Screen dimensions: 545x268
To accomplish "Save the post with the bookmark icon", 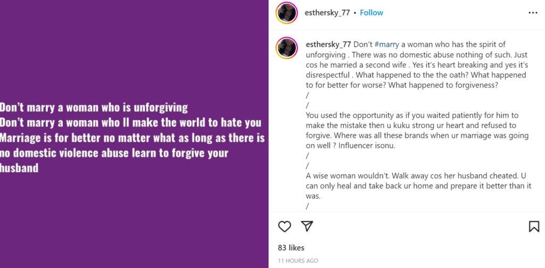I will coord(534,227).
